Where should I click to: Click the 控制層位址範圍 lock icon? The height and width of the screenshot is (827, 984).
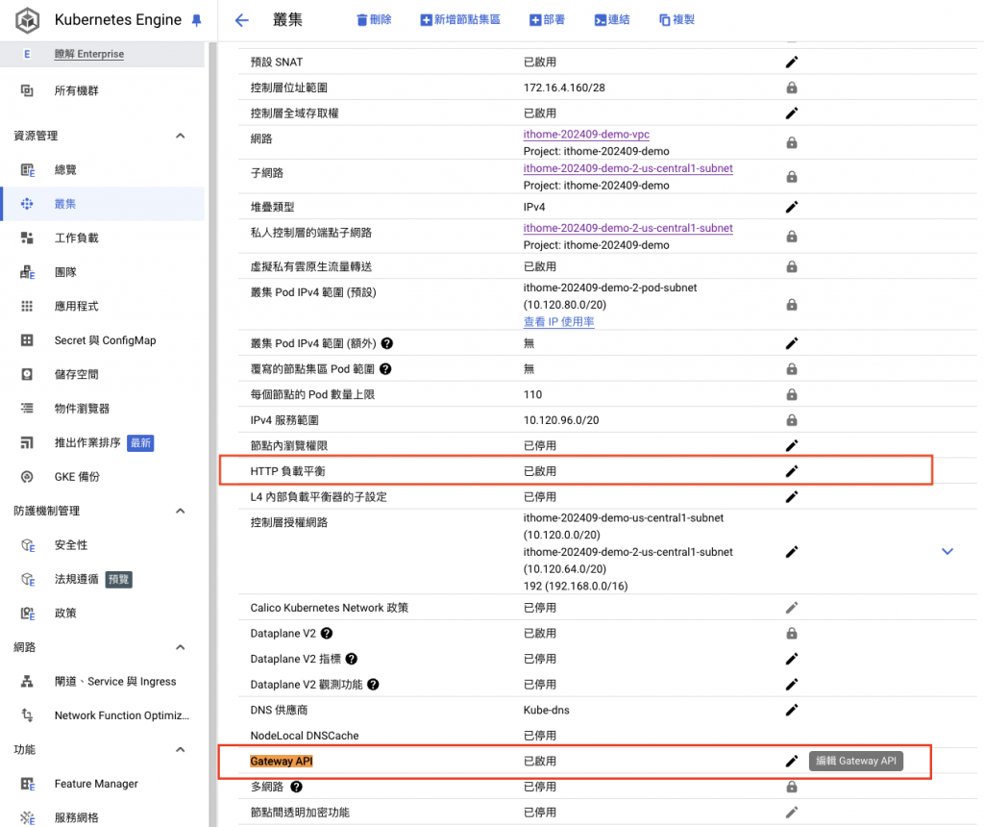coord(792,88)
